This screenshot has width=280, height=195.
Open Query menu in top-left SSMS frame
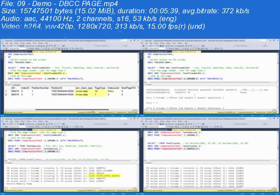tap(17, 43)
